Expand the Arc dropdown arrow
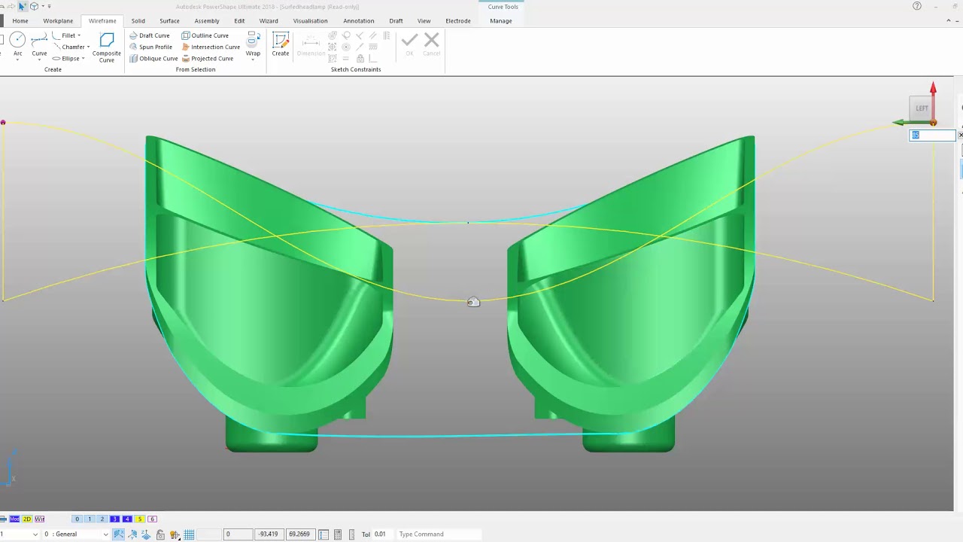The width and height of the screenshot is (963, 542). (17, 59)
